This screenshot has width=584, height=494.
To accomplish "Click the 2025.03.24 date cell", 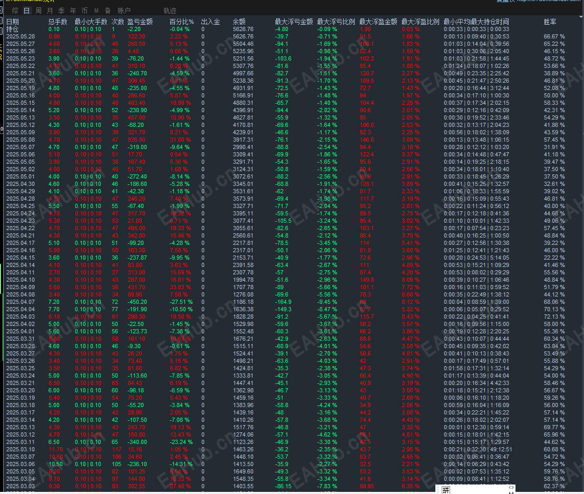I will [x=21, y=376].
